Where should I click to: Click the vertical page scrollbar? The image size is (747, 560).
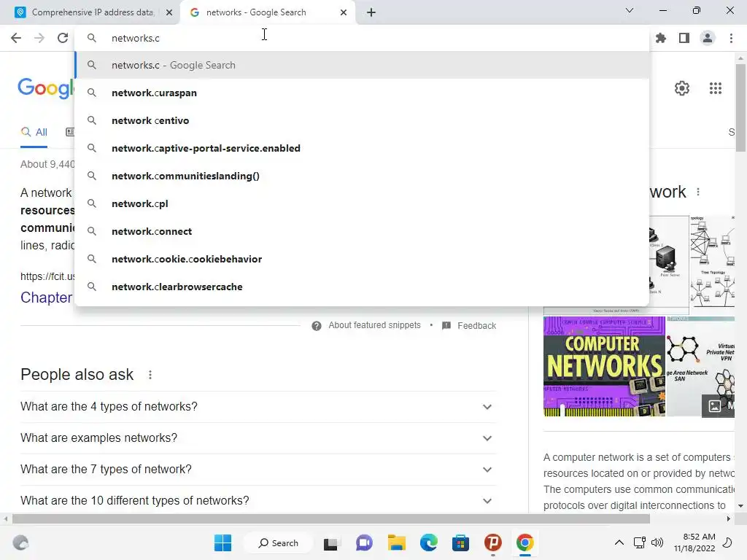pos(740,108)
